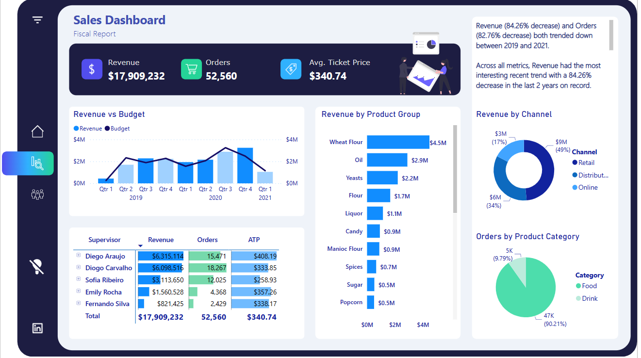Select the Oil revenue bar
The height and width of the screenshot is (358, 641).
tap(387, 160)
